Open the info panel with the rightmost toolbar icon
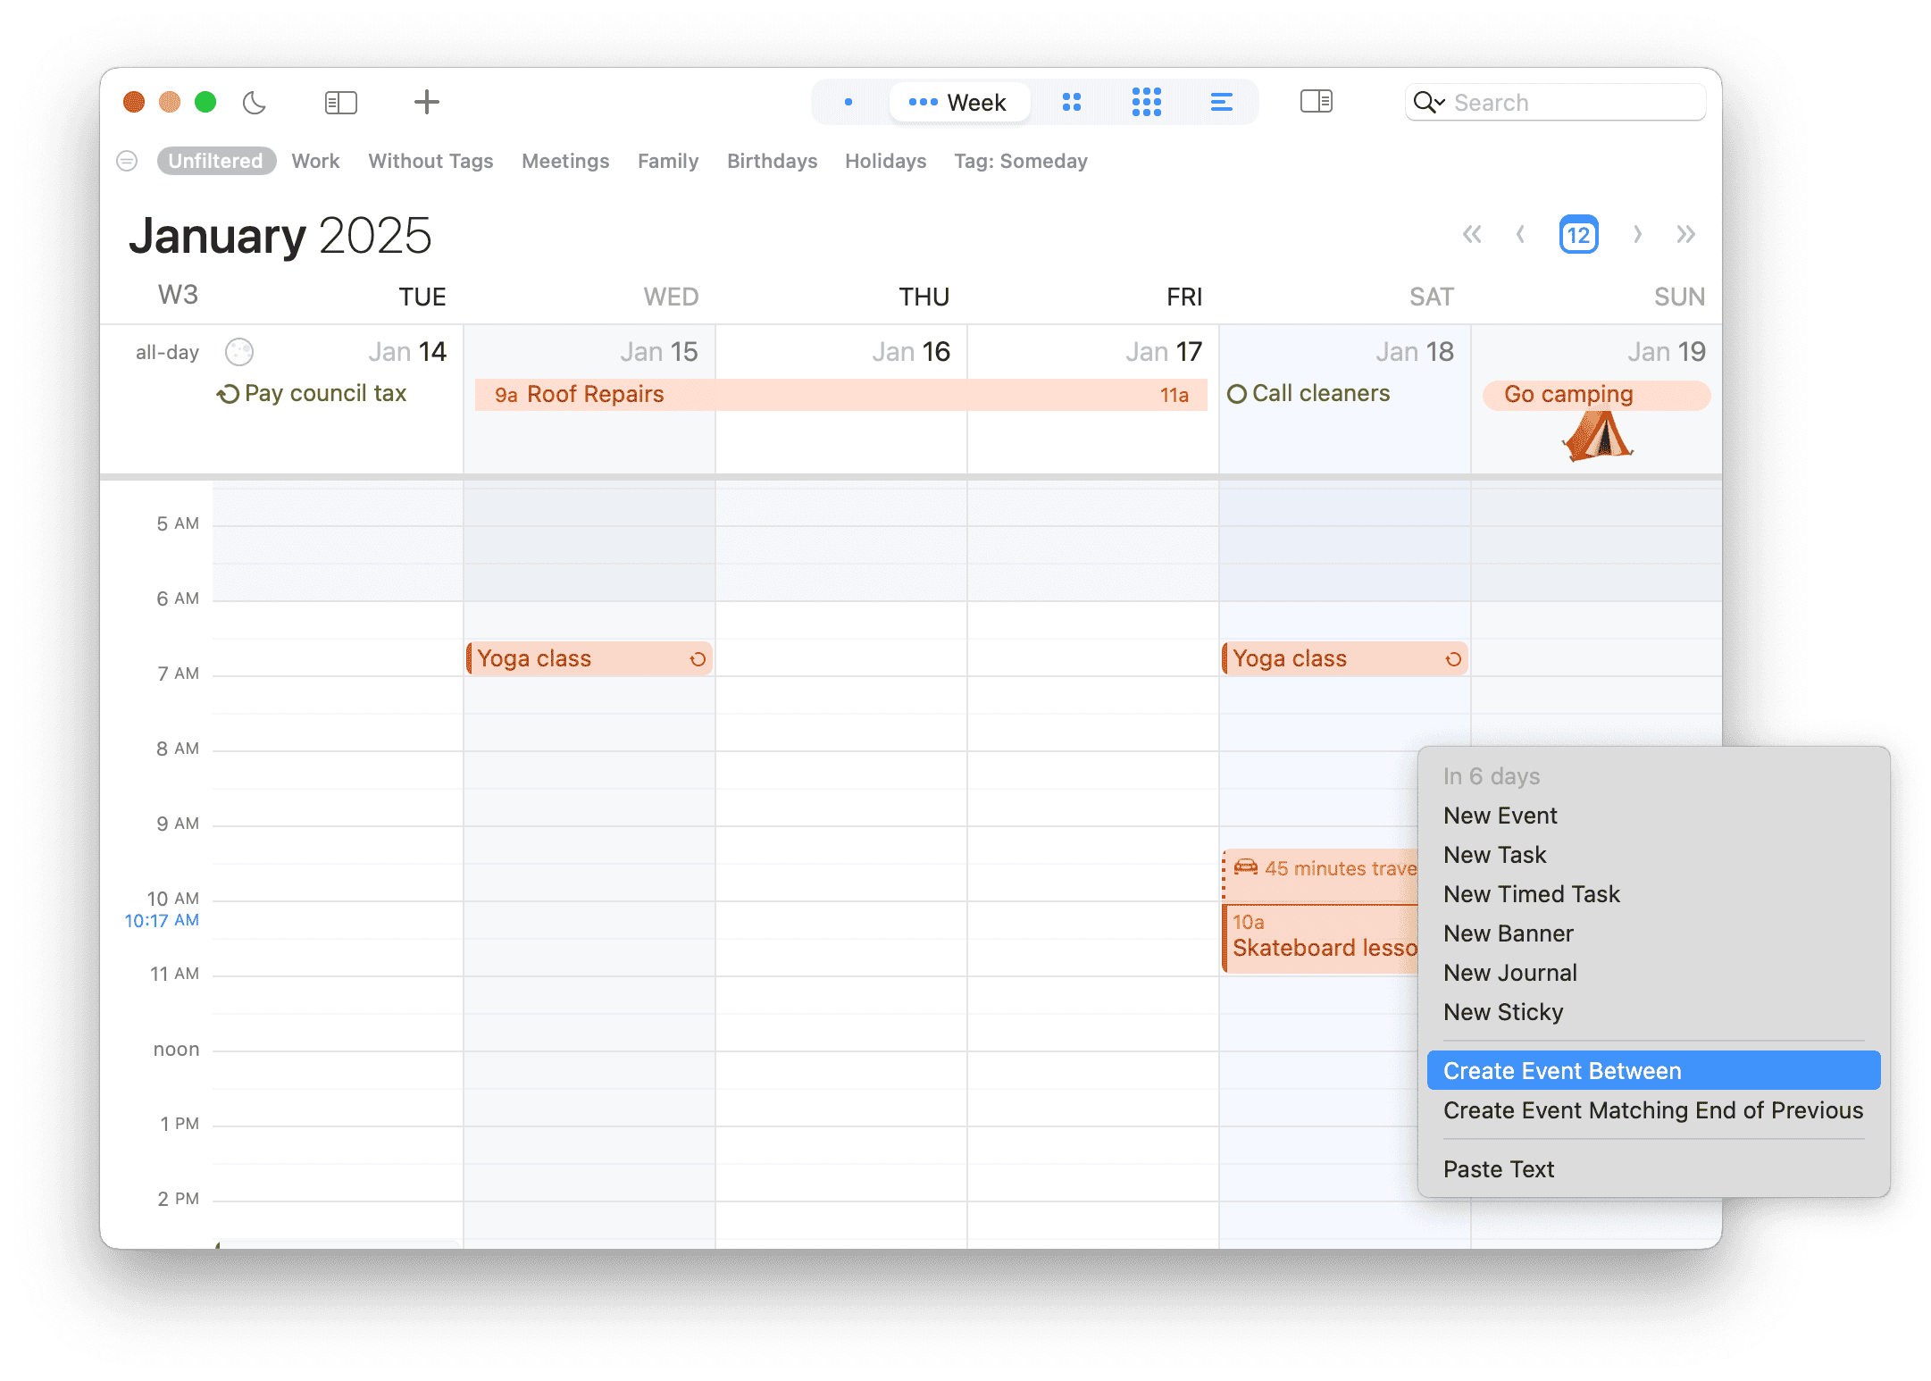 pos(1317,102)
